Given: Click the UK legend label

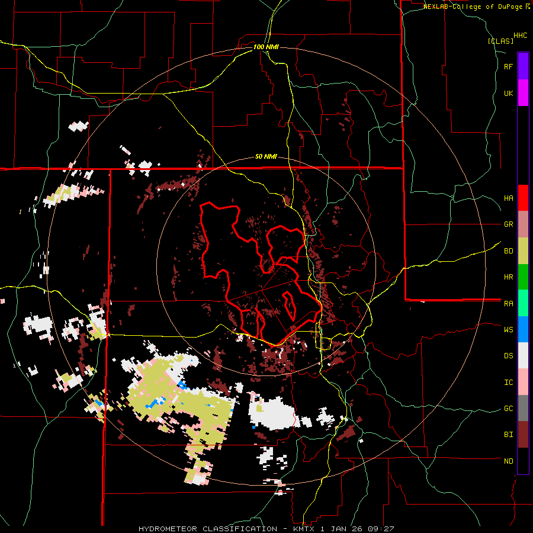Looking at the screenshot, I should 508,94.
